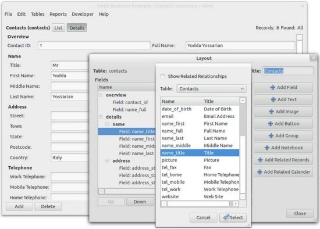The image size is (320, 229).
Task: Click the plus icon on Add Related Calendar
Action: coord(259,172)
